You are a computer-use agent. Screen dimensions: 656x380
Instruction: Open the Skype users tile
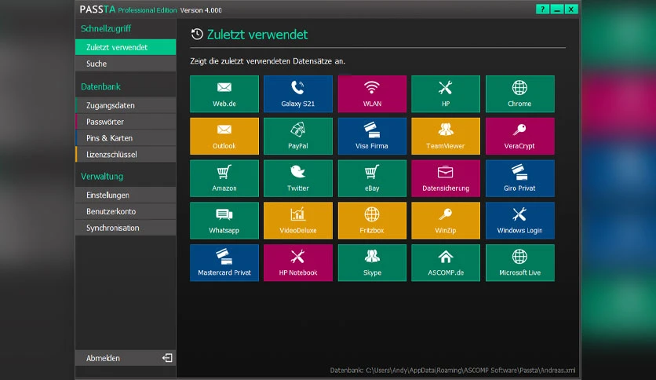372,263
